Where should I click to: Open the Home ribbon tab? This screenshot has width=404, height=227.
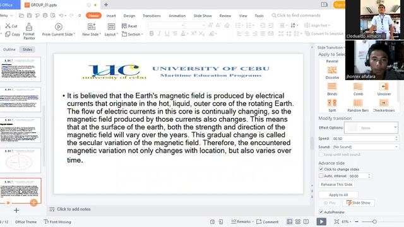coord(93,15)
